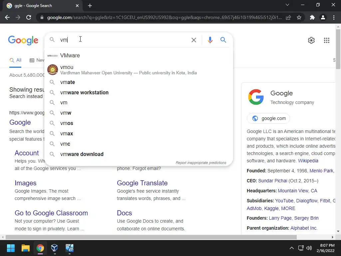The image size is (341, 256).
Task: Open the share this page icon
Action: pos(288,17)
